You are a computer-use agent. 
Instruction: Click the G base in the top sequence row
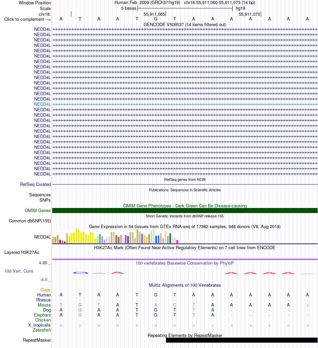pos(156,19)
